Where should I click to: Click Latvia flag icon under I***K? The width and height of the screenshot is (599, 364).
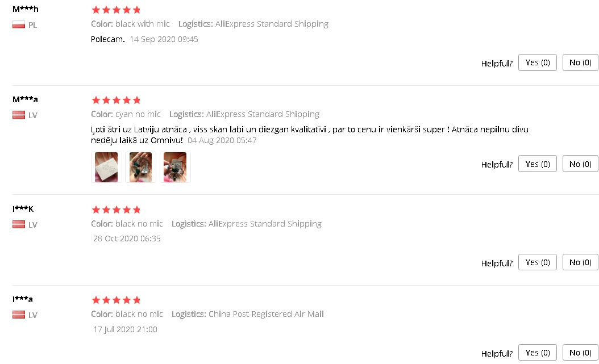tap(19, 224)
